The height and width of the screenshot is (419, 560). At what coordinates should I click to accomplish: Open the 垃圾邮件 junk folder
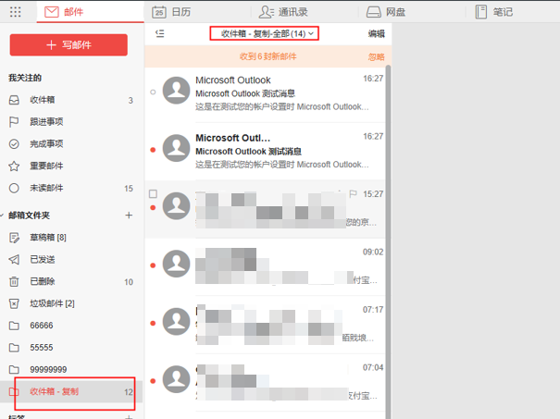coord(51,303)
